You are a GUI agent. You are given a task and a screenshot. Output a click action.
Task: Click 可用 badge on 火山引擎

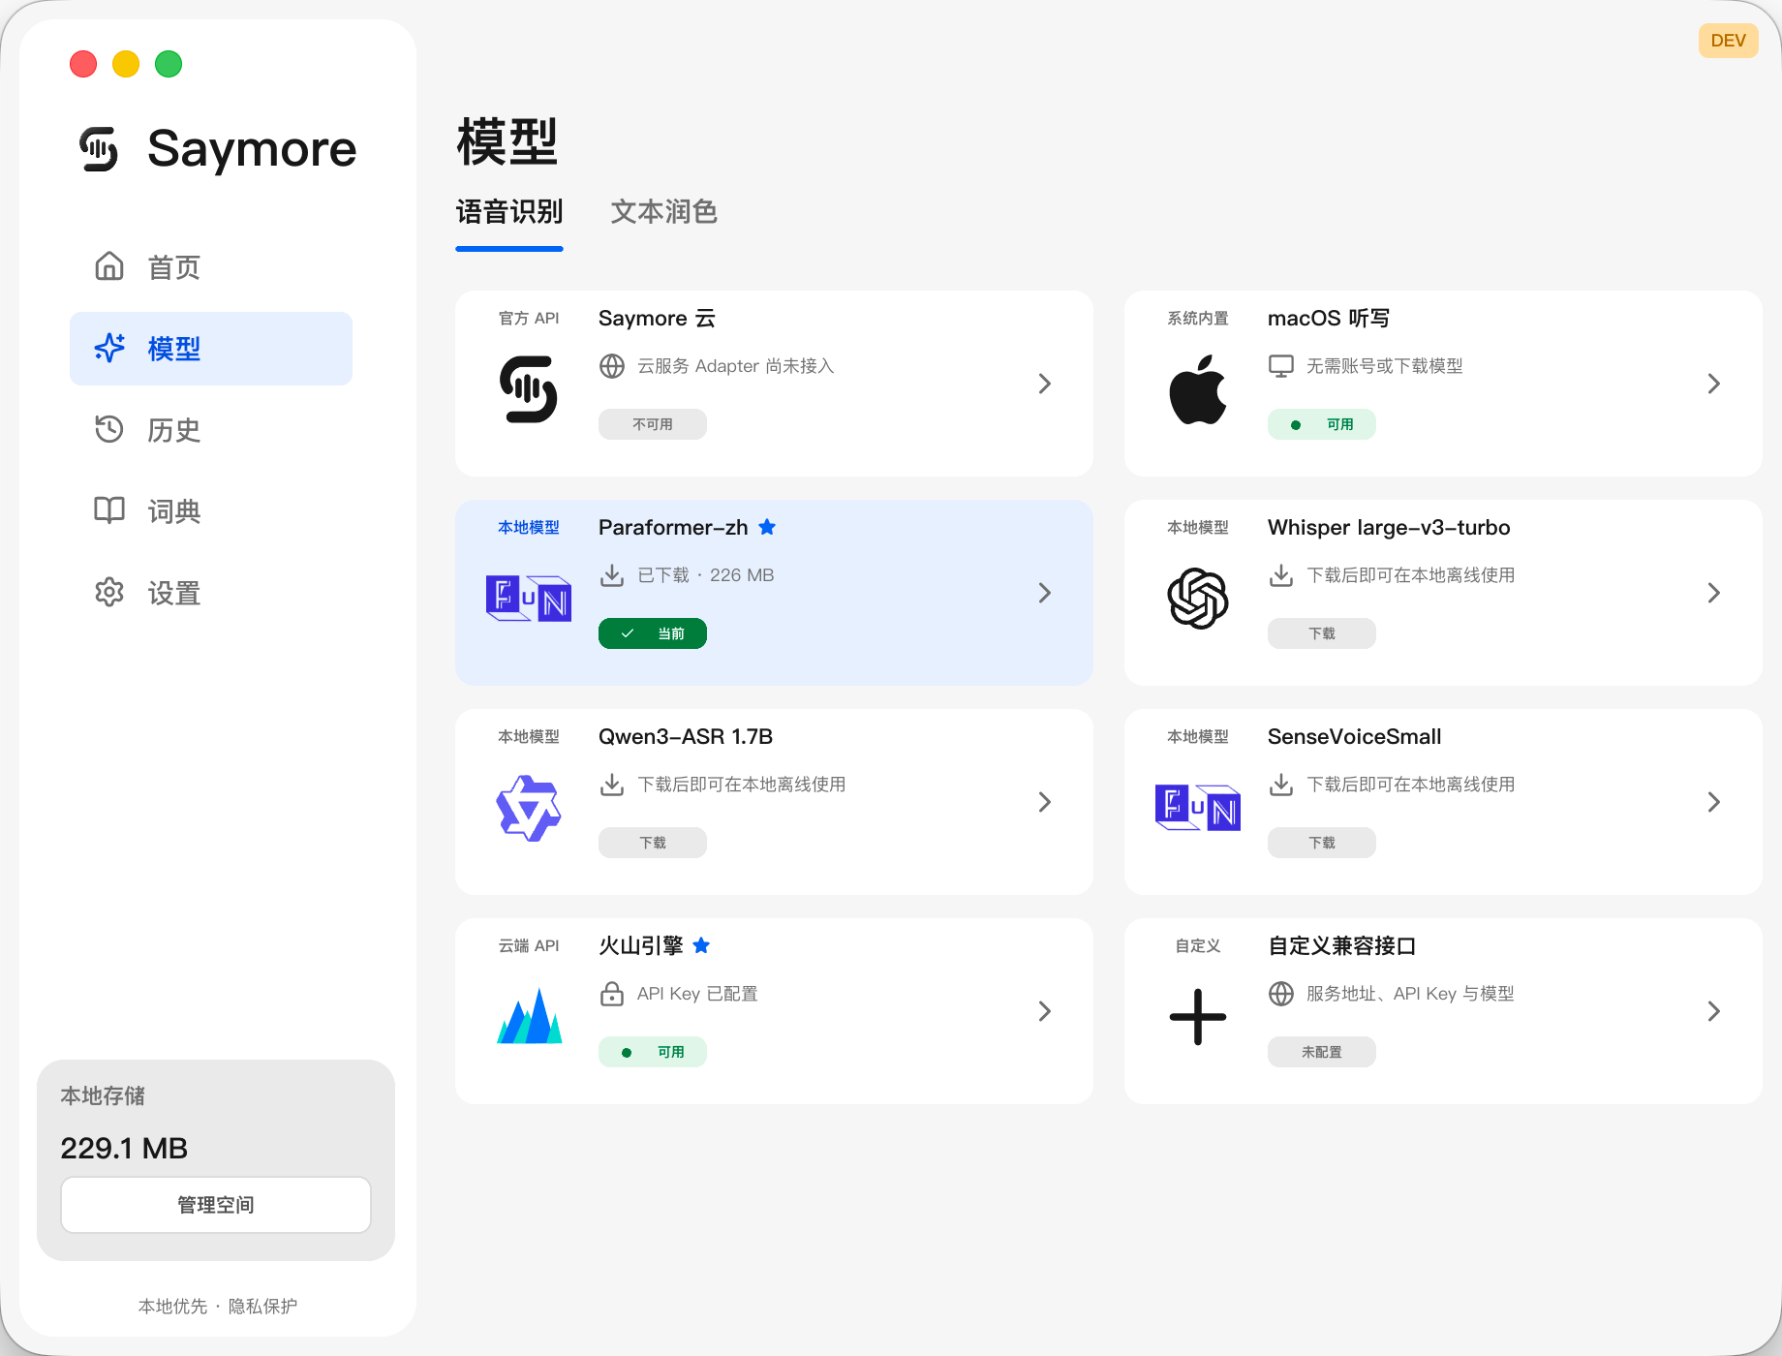pyautogui.click(x=653, y=1052)
